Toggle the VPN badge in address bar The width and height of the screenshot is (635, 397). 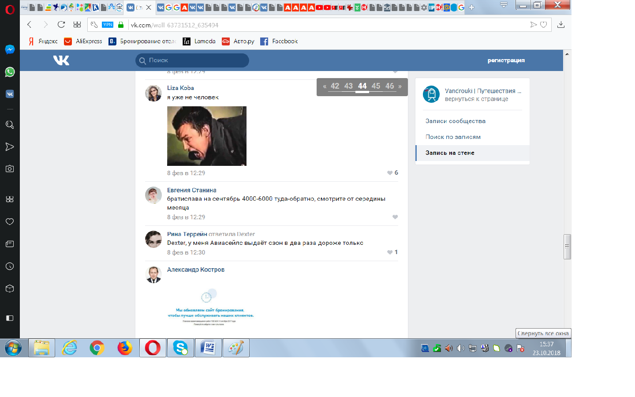point(108,25)
